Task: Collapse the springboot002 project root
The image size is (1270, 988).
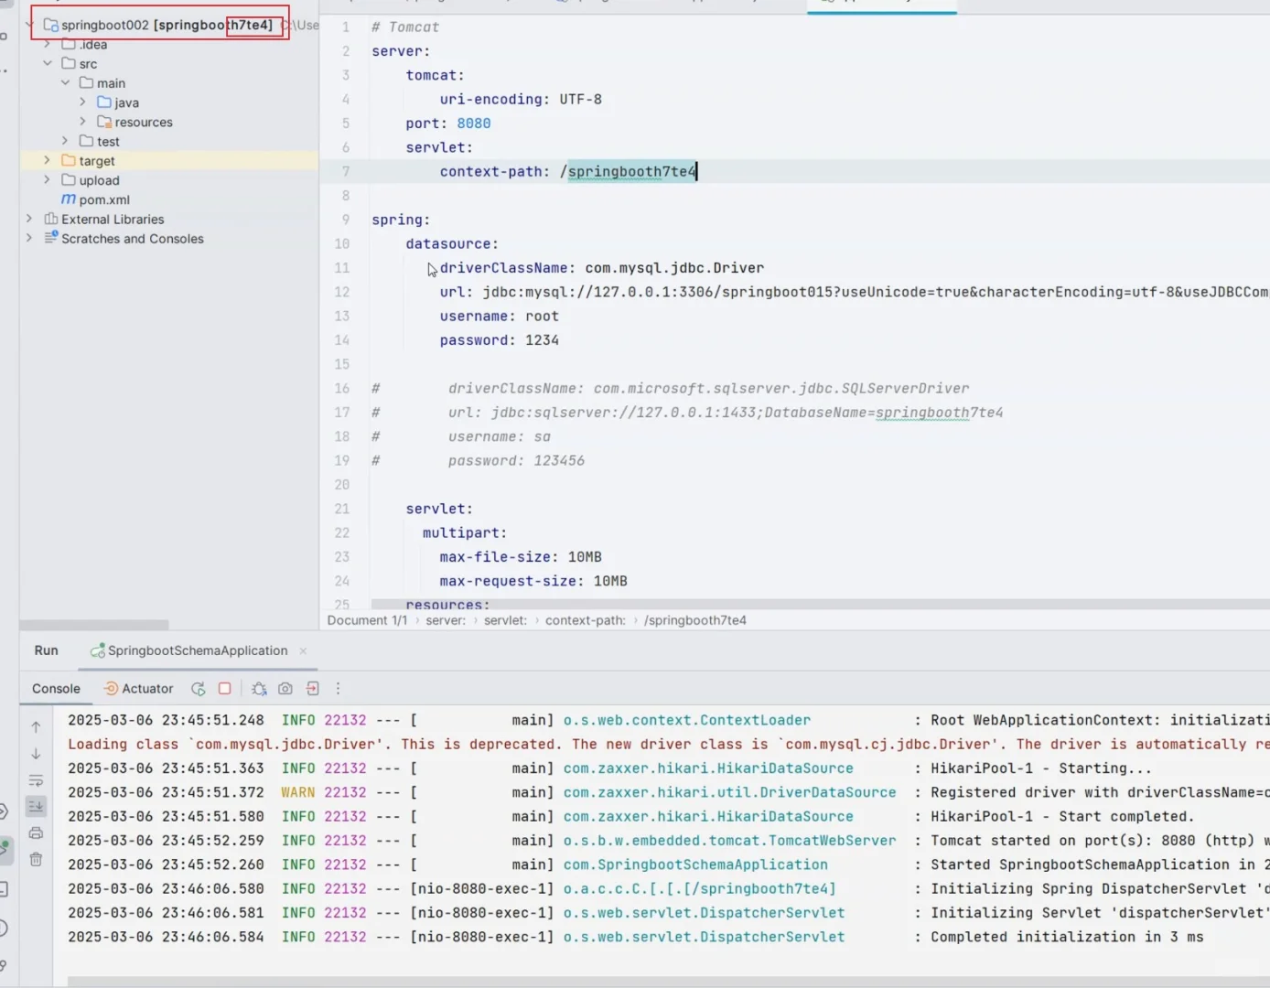Action: coord(29,25)
